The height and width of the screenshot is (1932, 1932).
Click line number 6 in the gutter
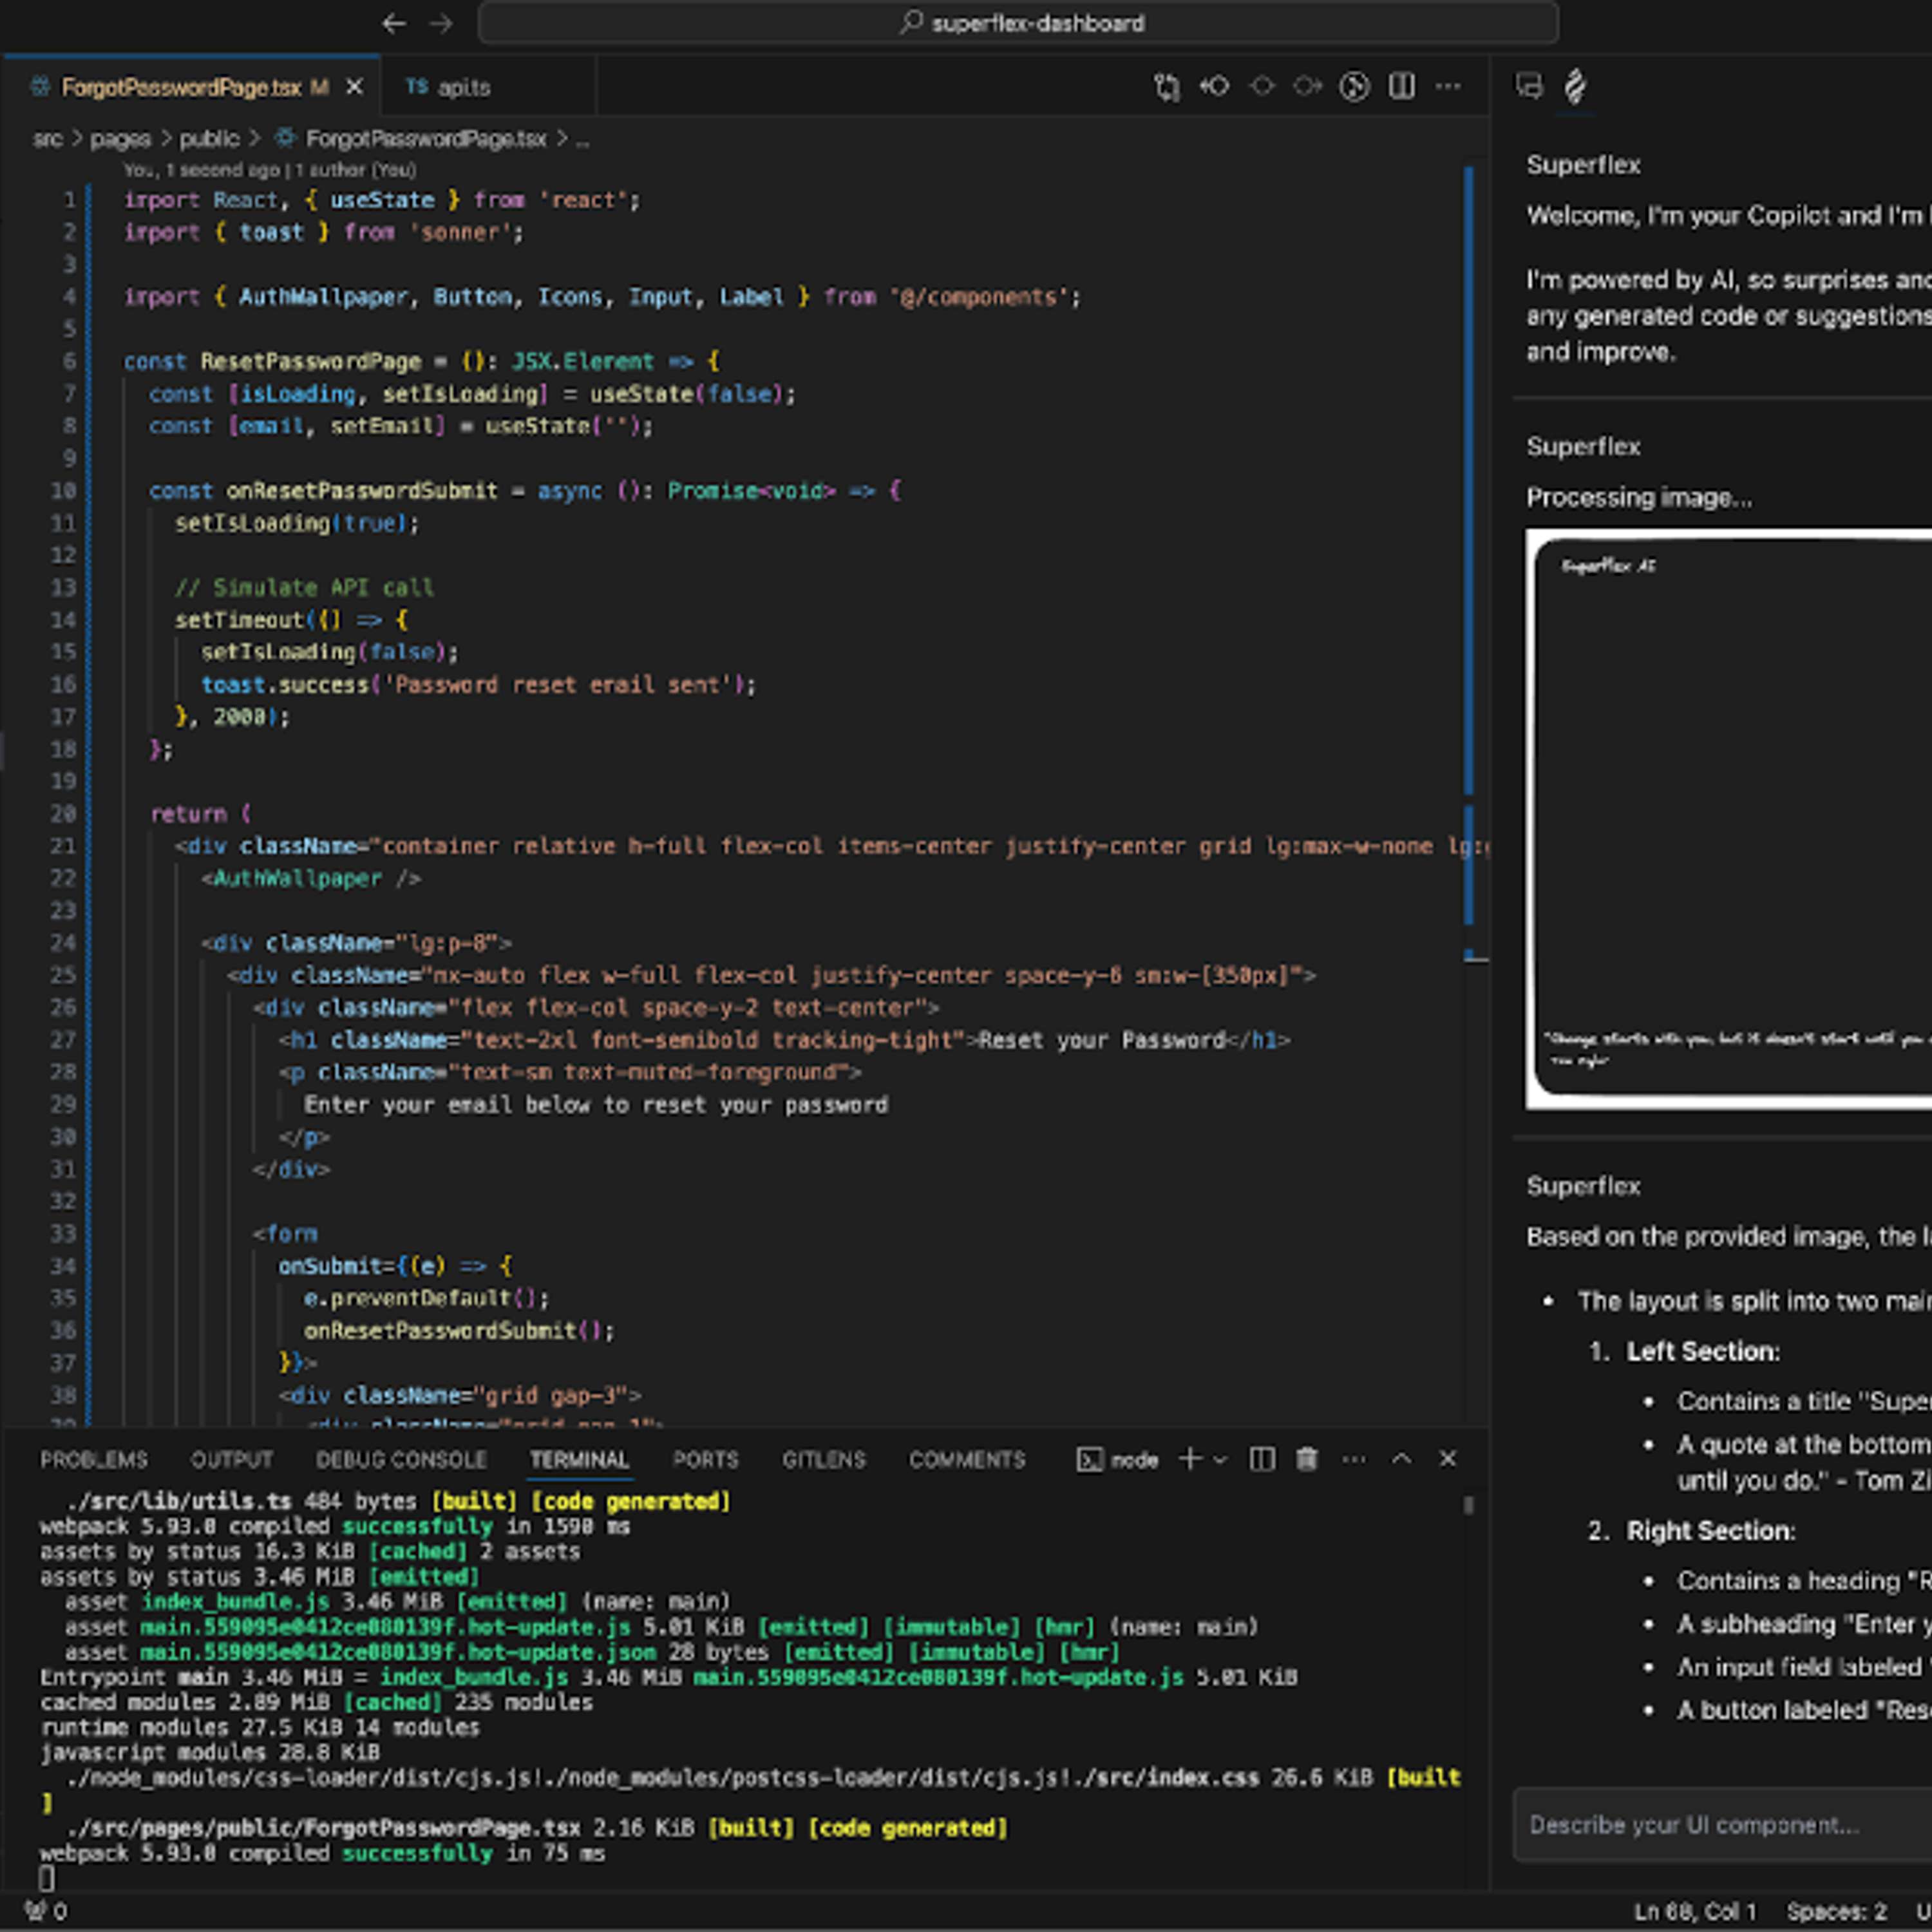tap(69, 362)
